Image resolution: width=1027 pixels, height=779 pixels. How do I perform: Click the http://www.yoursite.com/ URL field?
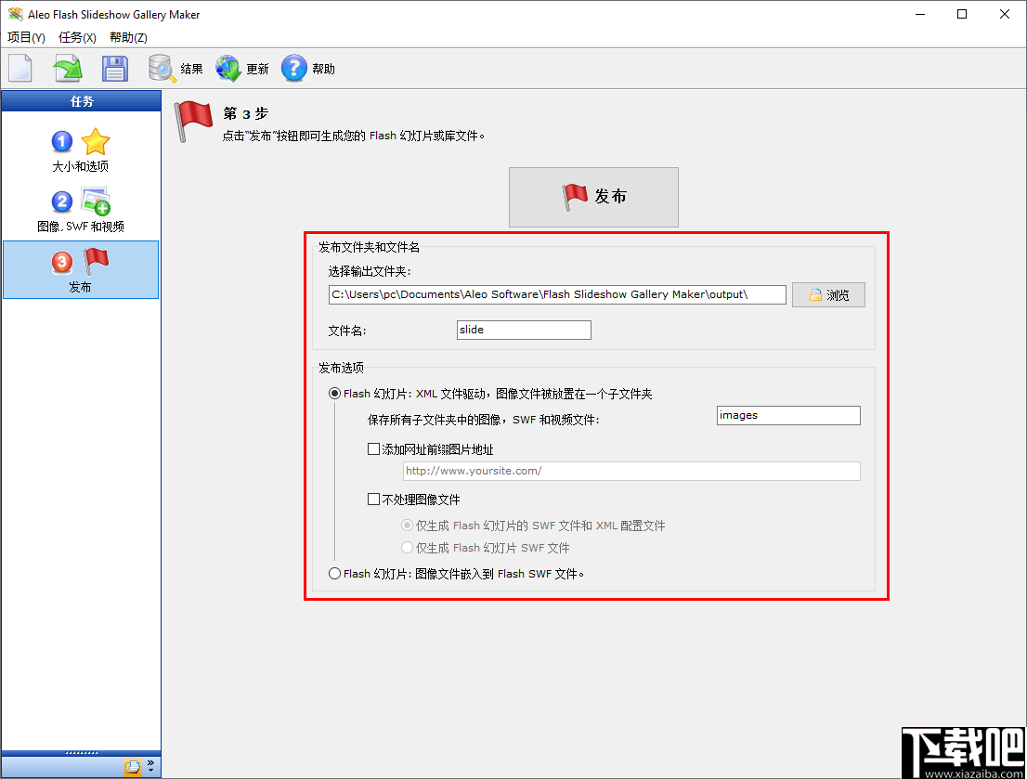tap(631, 471)
